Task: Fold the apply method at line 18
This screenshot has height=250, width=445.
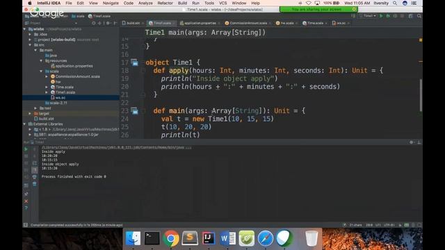Action: pos(143,71)
